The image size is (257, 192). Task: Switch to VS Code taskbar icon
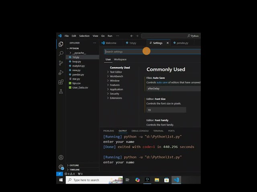tap(176, 180)
